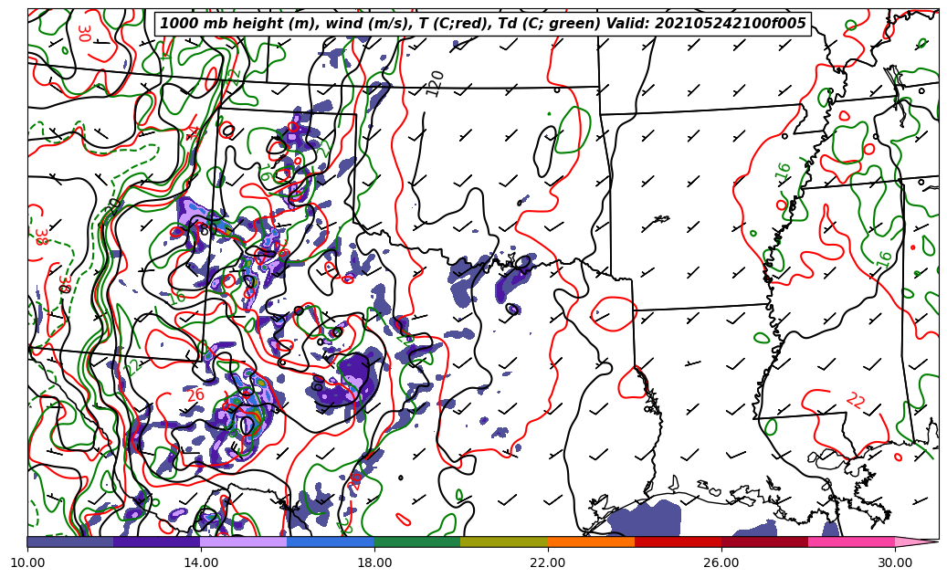Select the 22.00 colorbar tick label
This screenshot has height=578, width=947.
548,562
